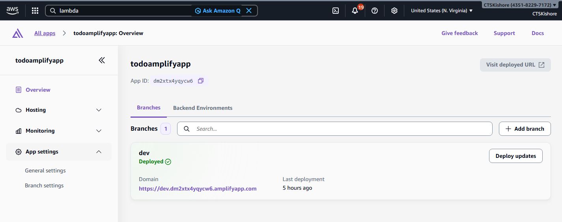Select Overview in the sidebar
Screen dimensions: 562x222
pos(38,90)
